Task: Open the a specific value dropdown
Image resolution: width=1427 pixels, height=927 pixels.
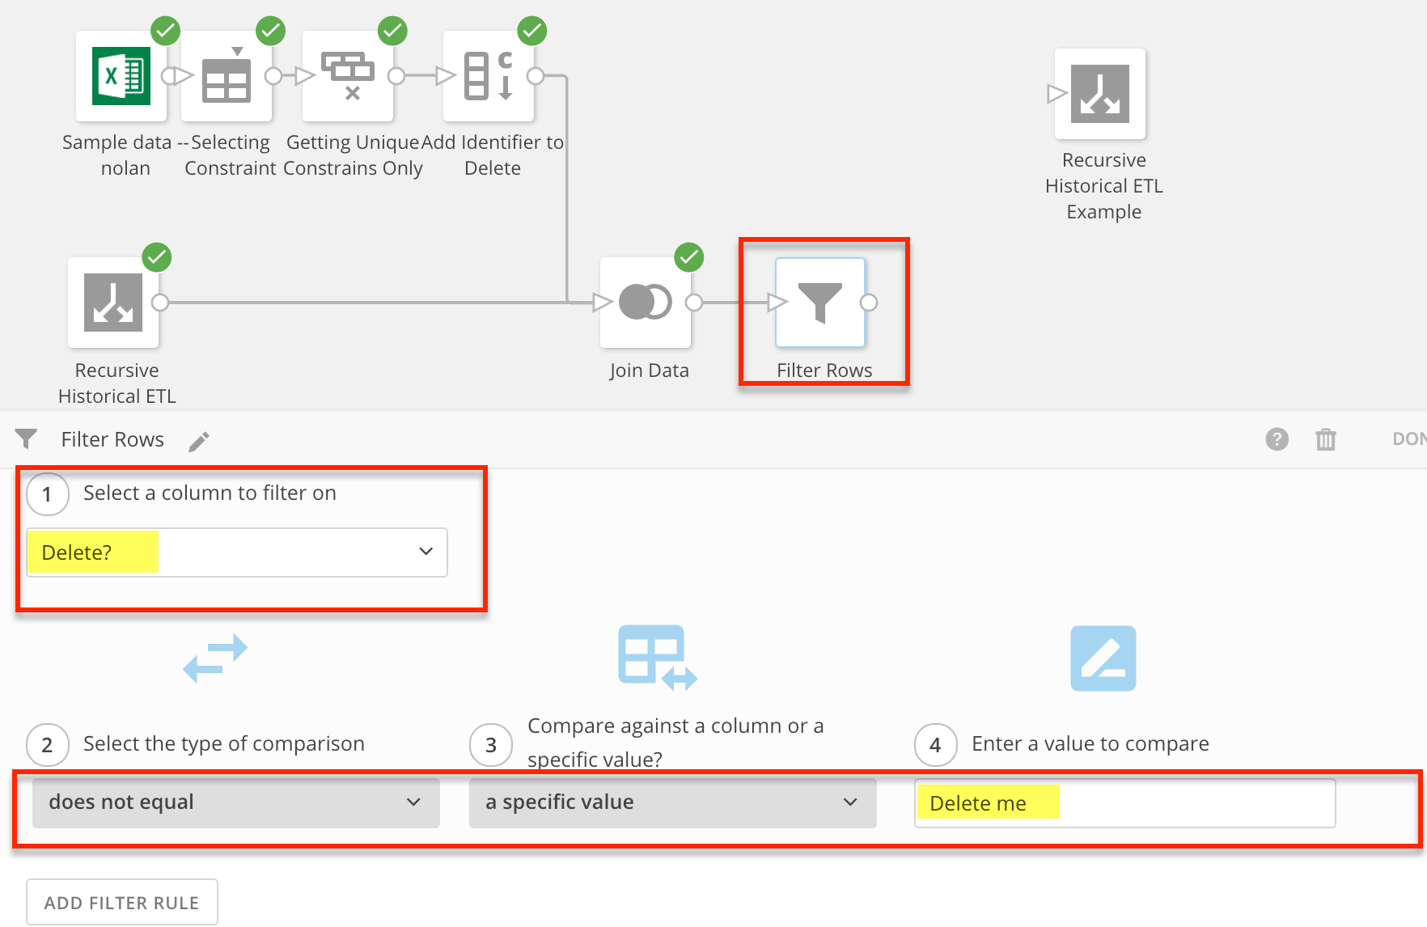Action: (671, 802)
